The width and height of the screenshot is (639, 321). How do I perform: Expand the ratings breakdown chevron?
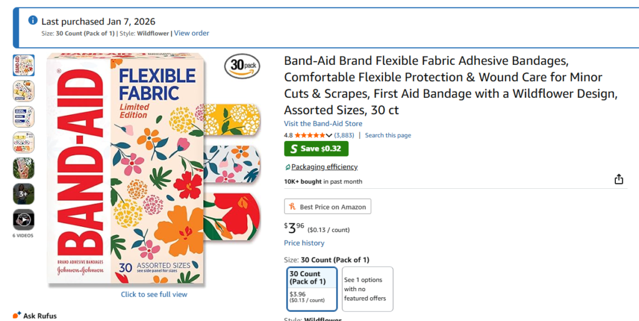(329, 135)
